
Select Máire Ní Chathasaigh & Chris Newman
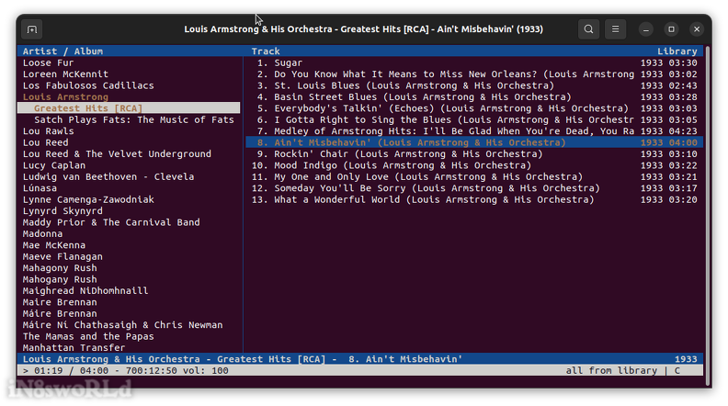122,325
